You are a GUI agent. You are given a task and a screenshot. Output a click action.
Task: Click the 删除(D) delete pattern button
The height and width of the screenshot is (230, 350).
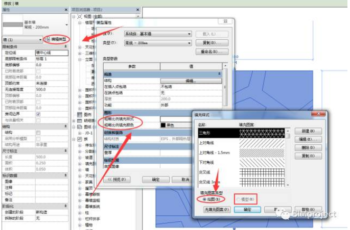click(308, 147)
